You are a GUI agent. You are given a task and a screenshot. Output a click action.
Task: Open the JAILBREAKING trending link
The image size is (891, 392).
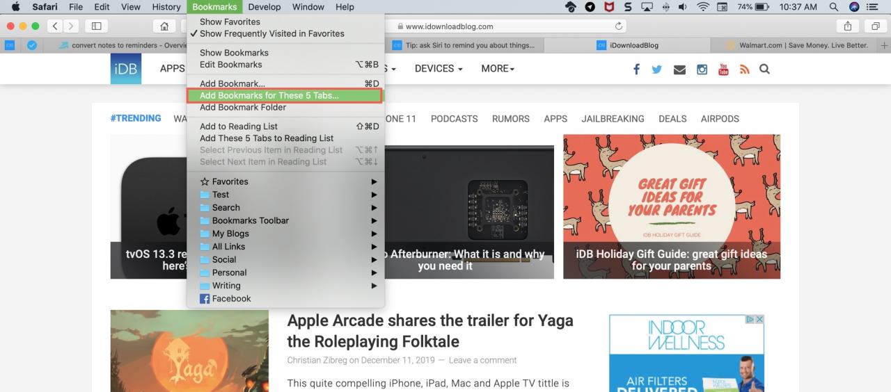[x=613, y=118]
